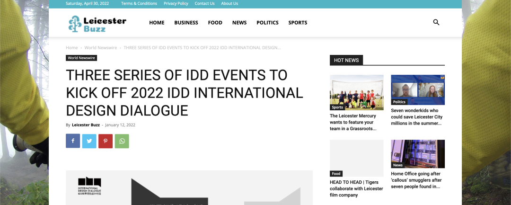Open author Leicester Buzz link

86,125
